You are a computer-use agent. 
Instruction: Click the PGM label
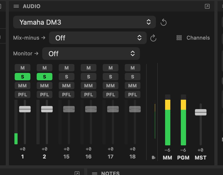(183, 158)
